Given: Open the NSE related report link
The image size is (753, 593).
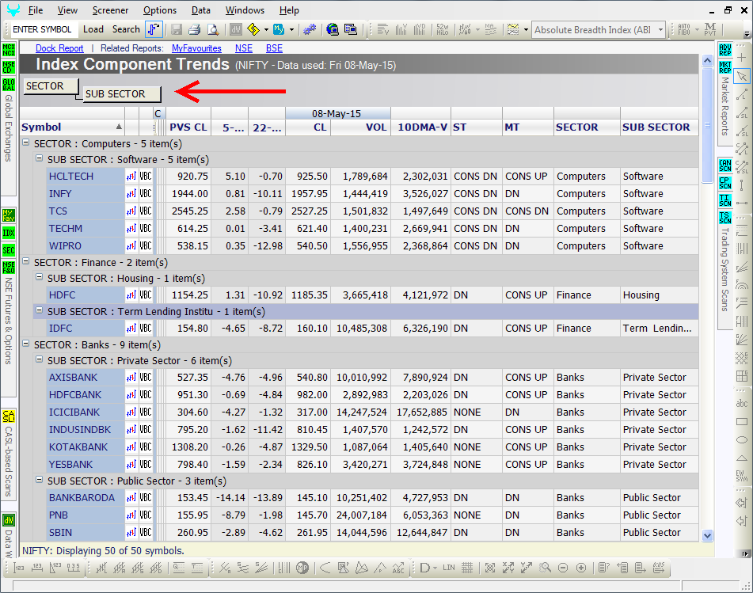Looking at the screenshot, I should (x=243, y=48).
